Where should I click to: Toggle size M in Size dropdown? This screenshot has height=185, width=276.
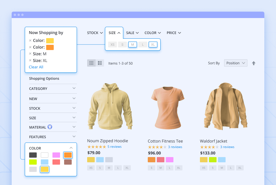(133, 45)
